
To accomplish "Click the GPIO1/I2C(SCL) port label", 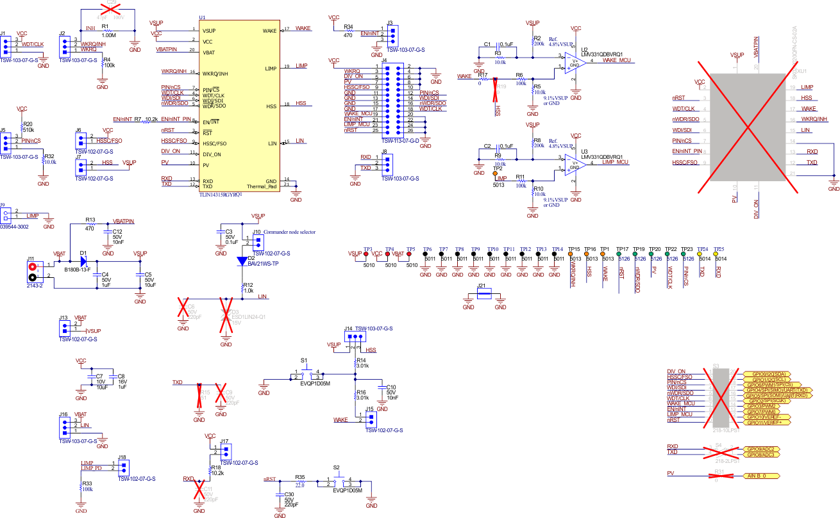I will [768, 378].
